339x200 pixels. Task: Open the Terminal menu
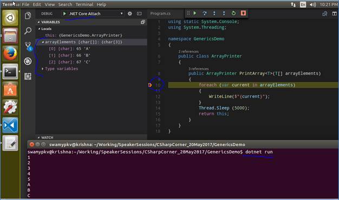84,4
